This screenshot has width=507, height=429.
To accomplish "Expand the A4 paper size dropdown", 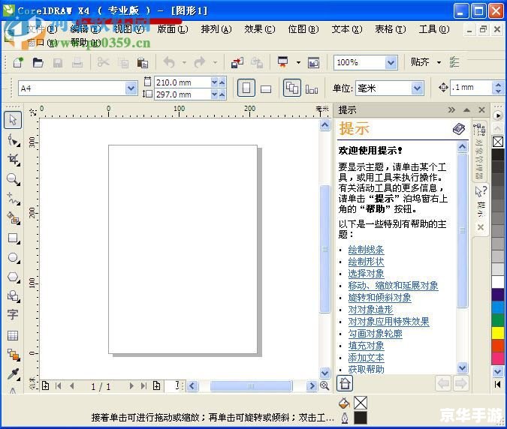I will click(x=131, y=88).
